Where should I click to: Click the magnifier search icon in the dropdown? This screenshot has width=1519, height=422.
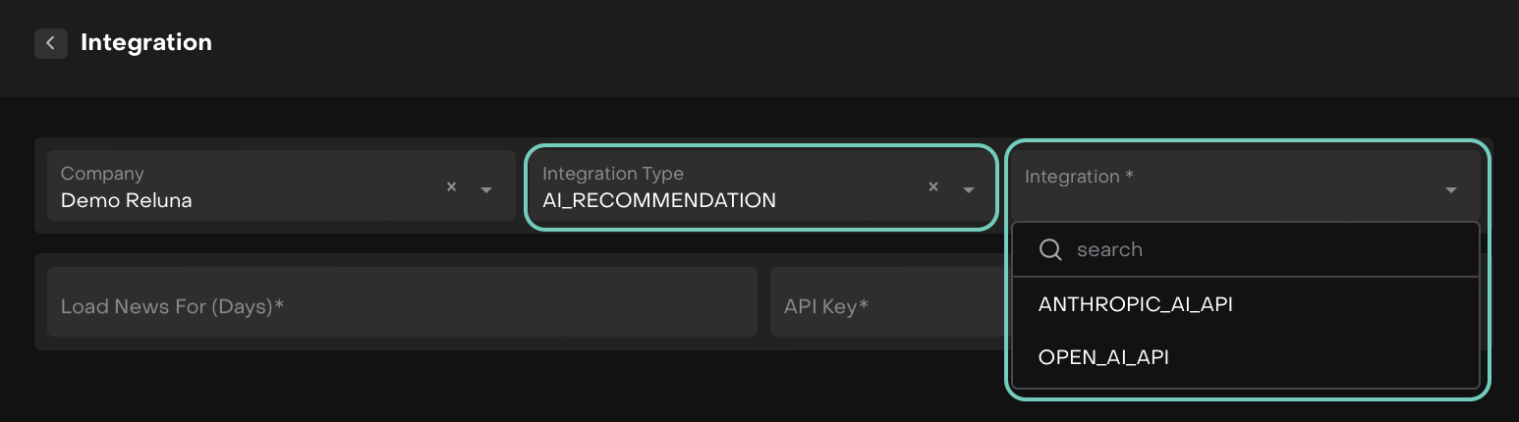[1050, 249]
